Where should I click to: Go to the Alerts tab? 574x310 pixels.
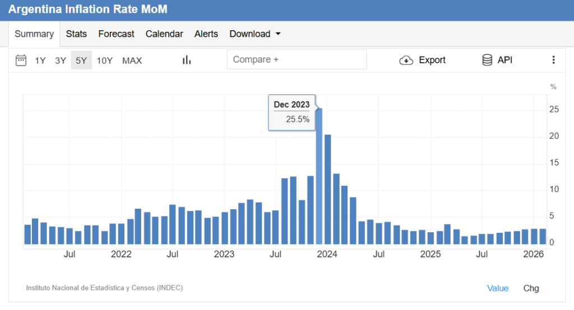click(206, 34)
